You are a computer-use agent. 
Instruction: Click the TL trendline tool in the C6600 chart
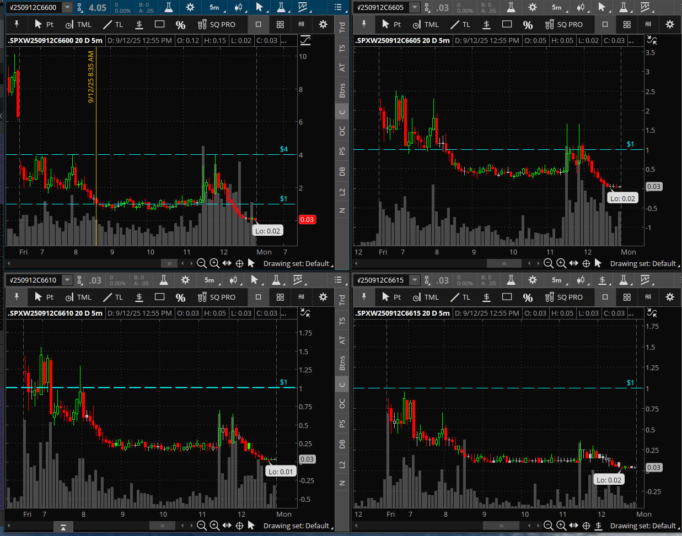[x=113, y=24]
